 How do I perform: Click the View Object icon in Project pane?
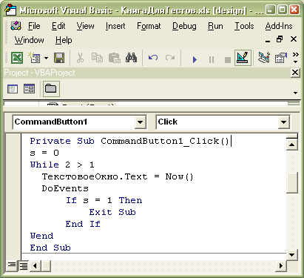tap(29, 89)
